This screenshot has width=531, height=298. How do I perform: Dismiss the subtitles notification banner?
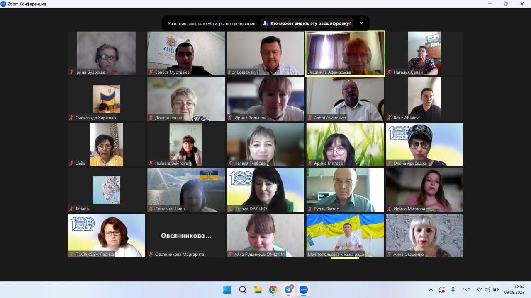coord(361,24)
